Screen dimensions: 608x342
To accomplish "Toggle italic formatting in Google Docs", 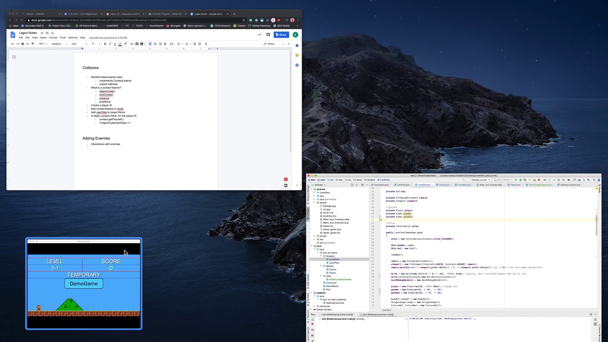I will coord(110,44).
